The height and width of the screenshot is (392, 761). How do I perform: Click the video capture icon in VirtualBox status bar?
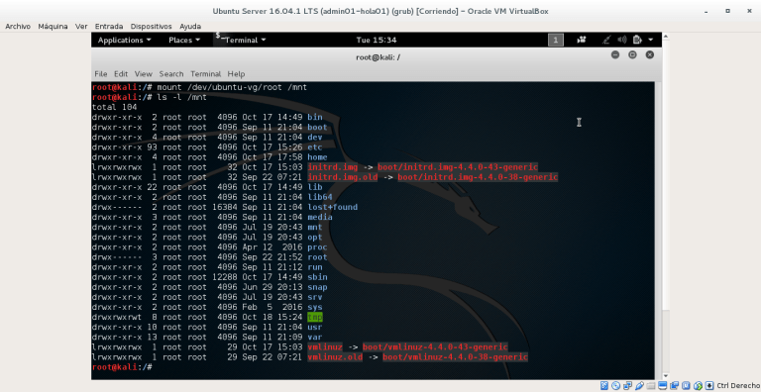coord(675,386)
